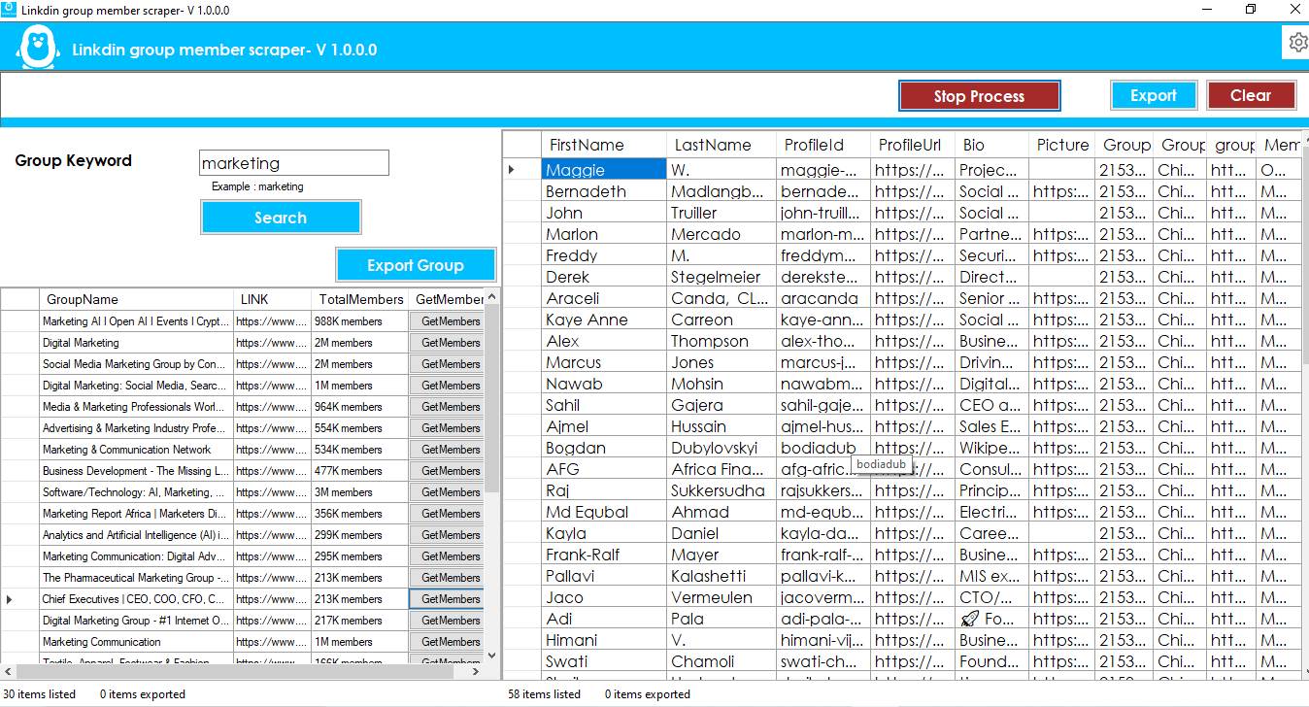Screen dimensions: 1309x707
Task: Select the last name cell "Dubylovskyi"
Action: coord(722,448)
